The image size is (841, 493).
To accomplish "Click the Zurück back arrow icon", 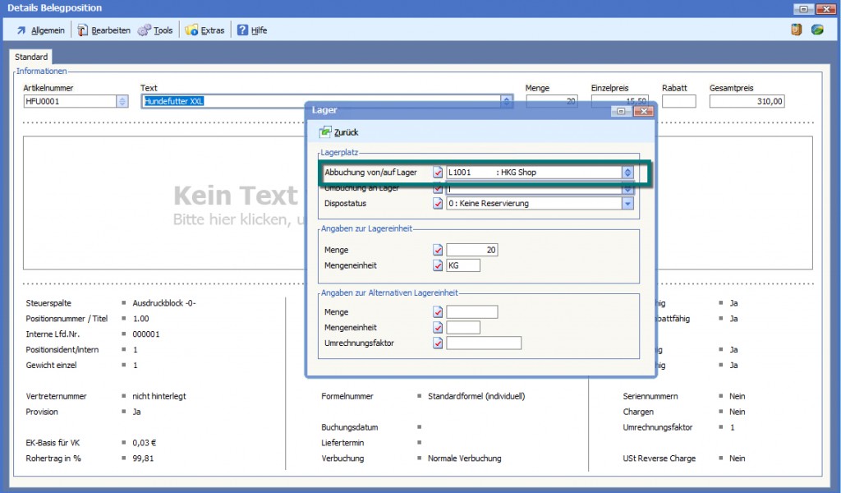I will [325, 132].
